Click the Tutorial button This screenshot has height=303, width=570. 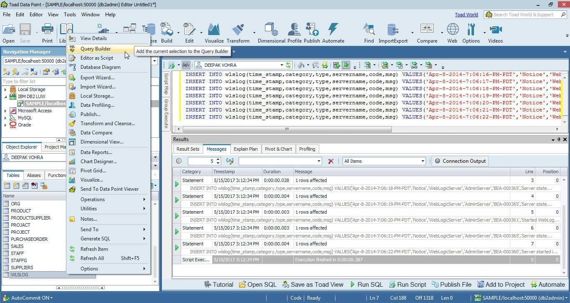[x=218, y=285]
